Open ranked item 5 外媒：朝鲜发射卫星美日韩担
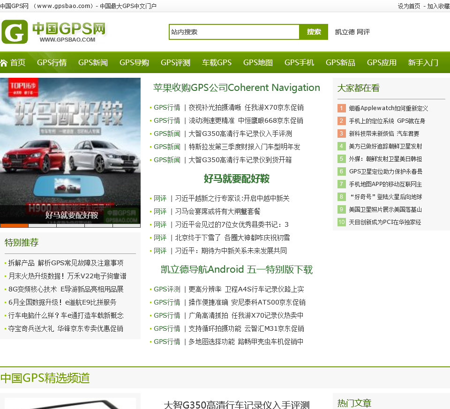 click(x=385, y=159)
